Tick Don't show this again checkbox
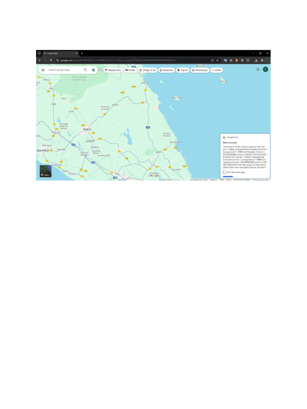307x409 pixels. click(x=224, y=172)
